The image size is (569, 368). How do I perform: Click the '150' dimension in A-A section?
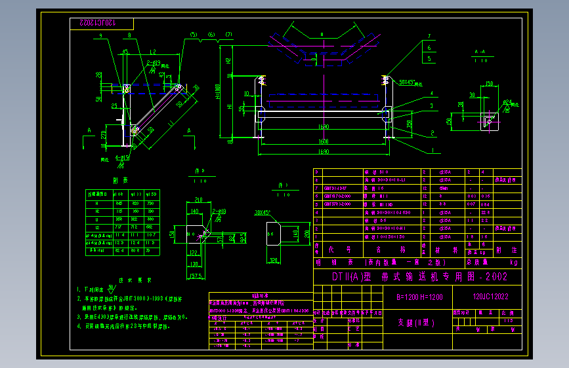click(x=489, y=84)
